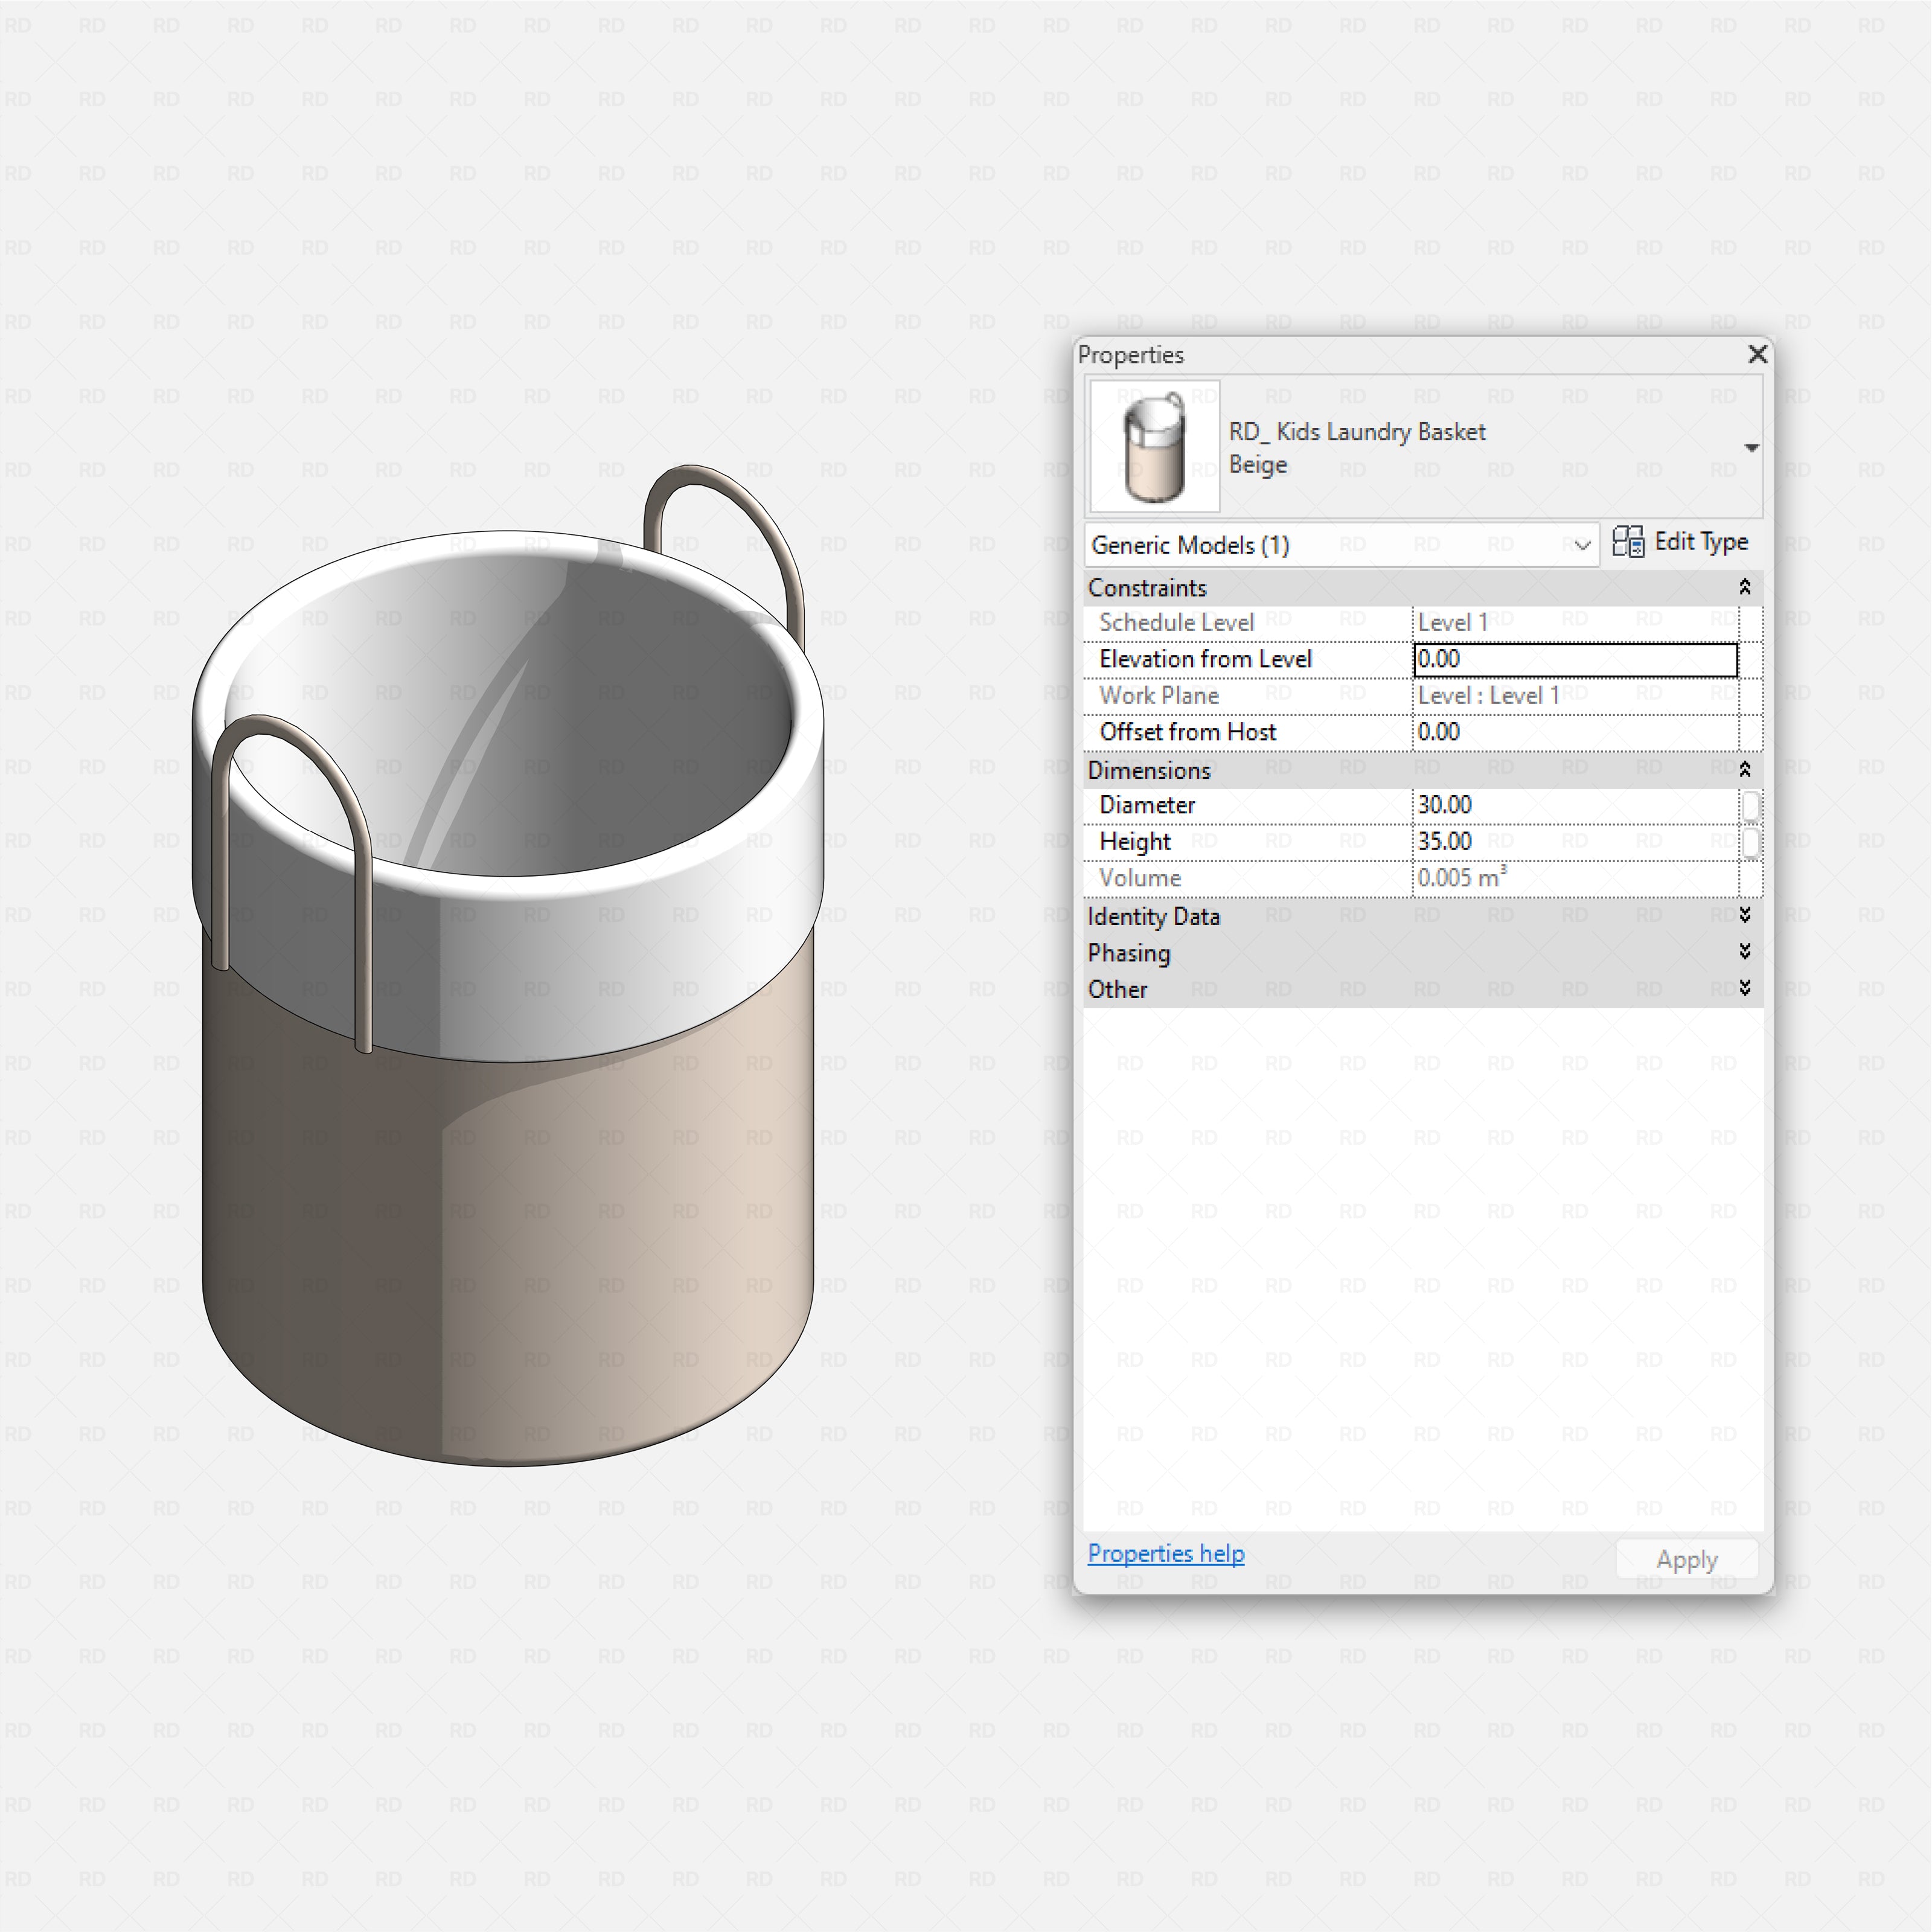This screenshot has width=1932, height=1932.
Task: Expand the Other section
Action: [x=1744, y=988]
